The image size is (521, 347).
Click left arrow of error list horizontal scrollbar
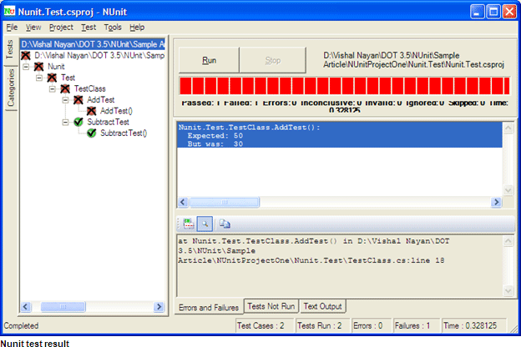click(183, 202)
